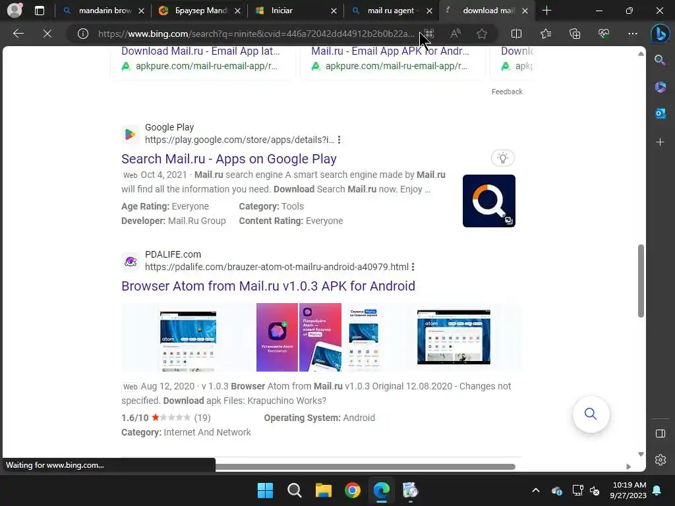Open the tab actions menu icon
This screenshot has height=506, width=675.
(x=39, y=11)
